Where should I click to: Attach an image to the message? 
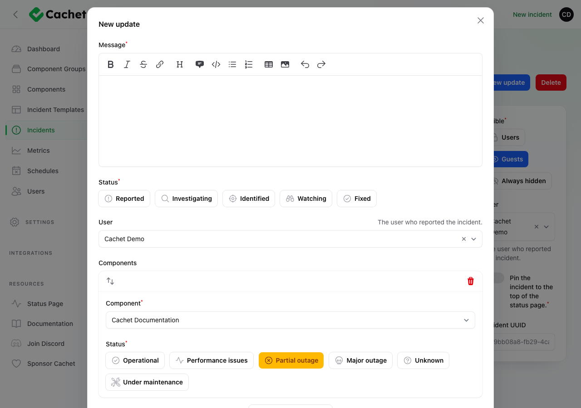[285, 64]
